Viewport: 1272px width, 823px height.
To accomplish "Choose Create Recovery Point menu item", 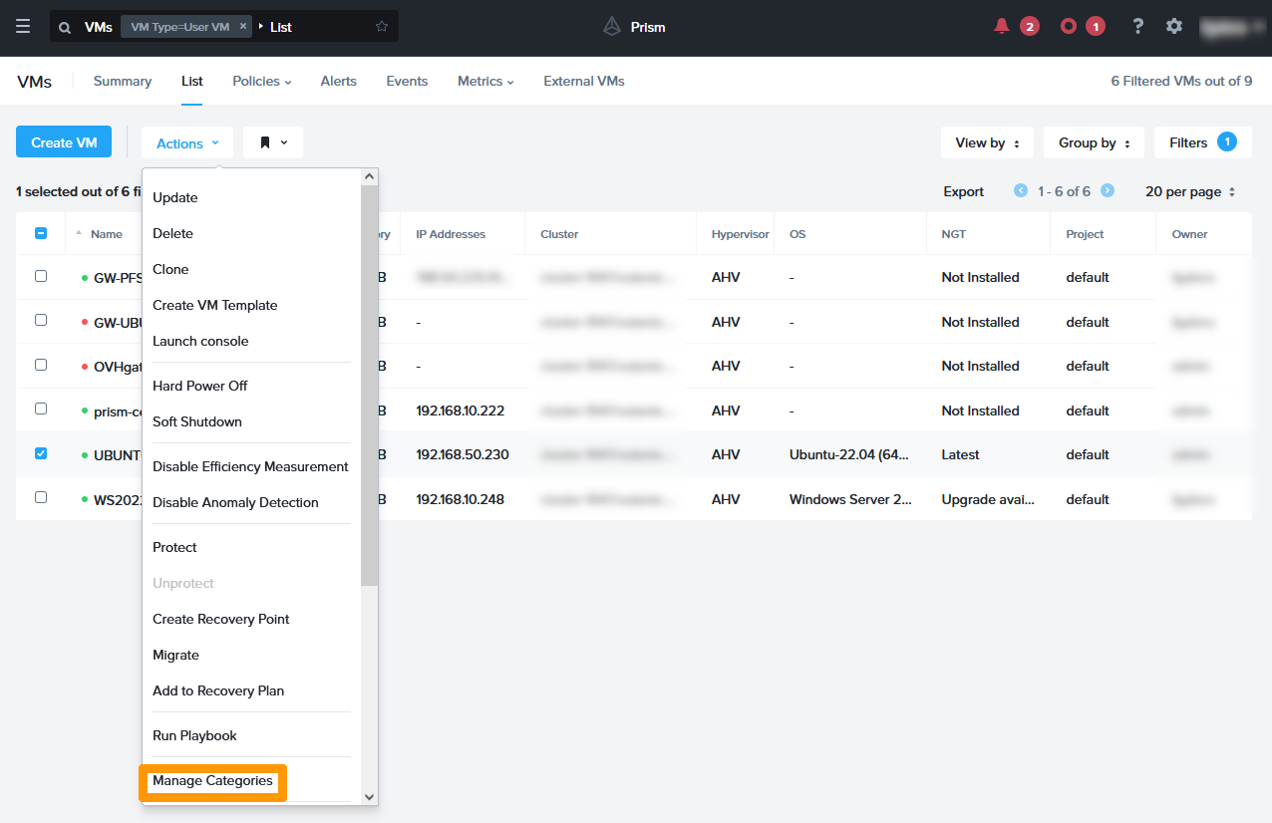I will [x=221, y=619].
